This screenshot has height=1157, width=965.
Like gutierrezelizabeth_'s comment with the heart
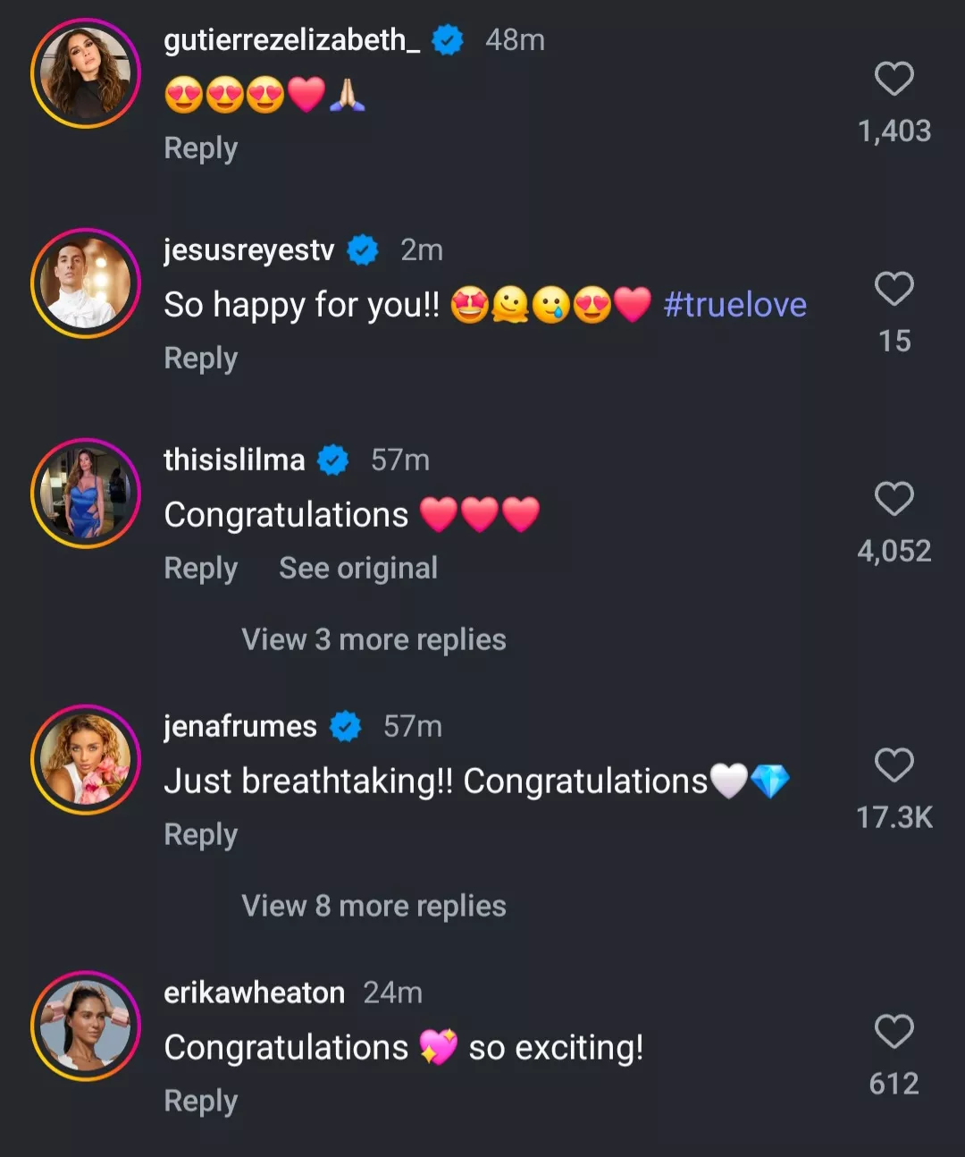pos(894,79)
